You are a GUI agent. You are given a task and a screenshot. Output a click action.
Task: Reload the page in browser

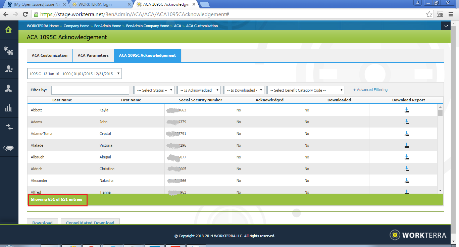(x=25, y=14)
